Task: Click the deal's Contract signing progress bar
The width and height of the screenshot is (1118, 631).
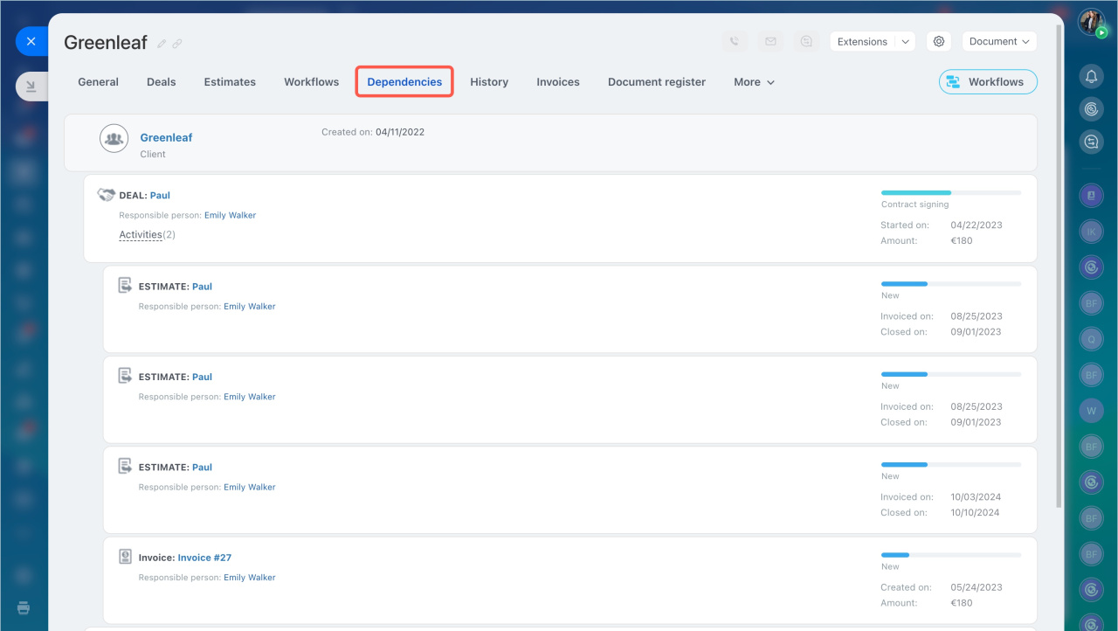Action: tap(950, 192)
